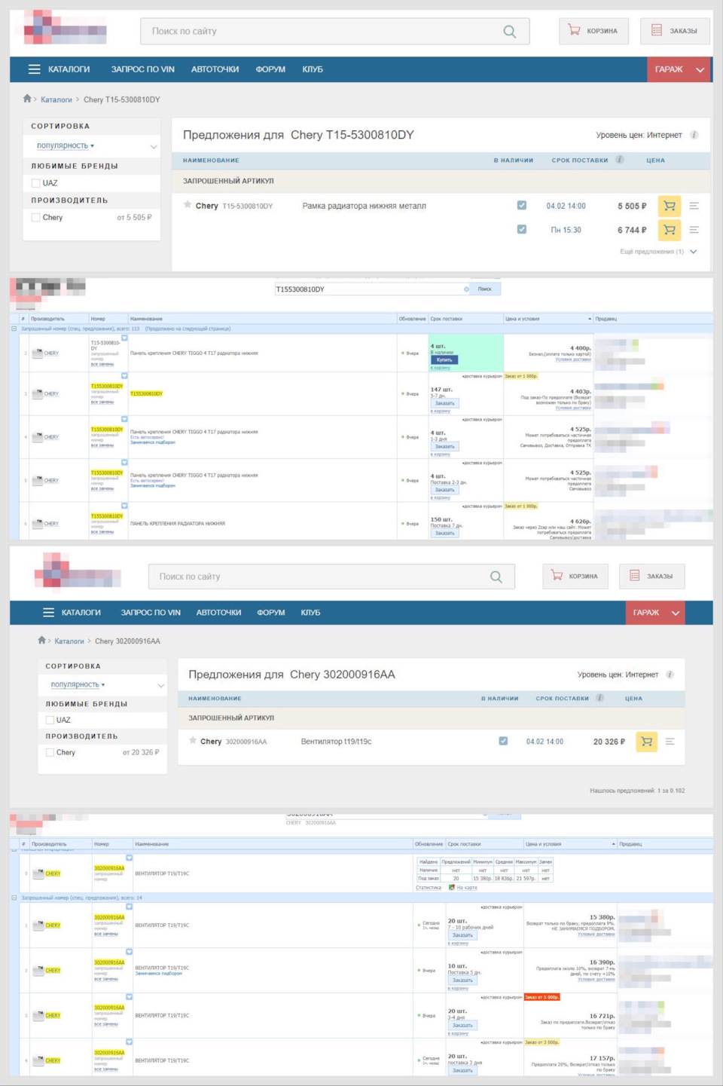Viewport: 723px width, 1086px height.
Task: Collapse the requested number group всего: 113
Action: pos(14,329)
